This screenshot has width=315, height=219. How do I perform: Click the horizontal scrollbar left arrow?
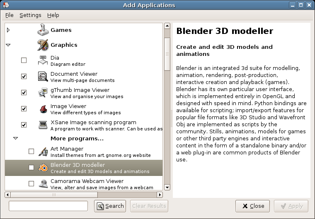[7, 195]
